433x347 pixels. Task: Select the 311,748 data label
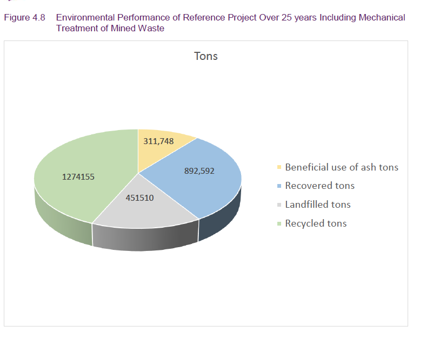click(x=158, y=141)
